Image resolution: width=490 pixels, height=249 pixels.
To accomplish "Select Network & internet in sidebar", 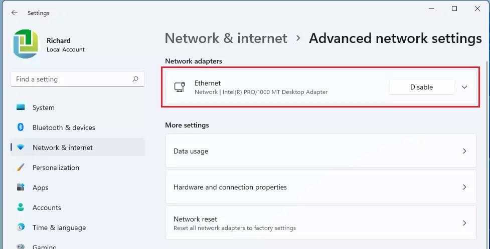I will tap(63, 147).
